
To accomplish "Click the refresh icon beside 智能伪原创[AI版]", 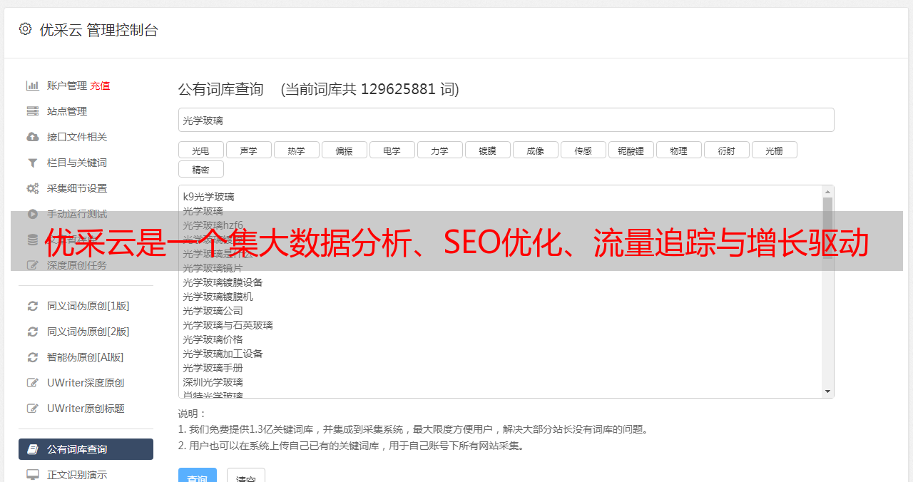I will coord(32,357).
